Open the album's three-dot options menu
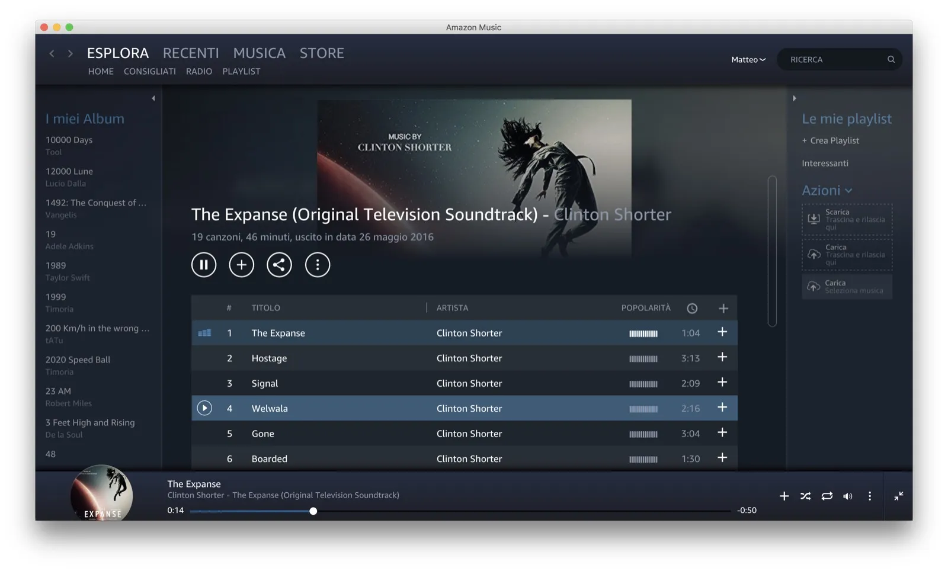The image size is (948, 571). pyautogui.click(x=318, y=265)
